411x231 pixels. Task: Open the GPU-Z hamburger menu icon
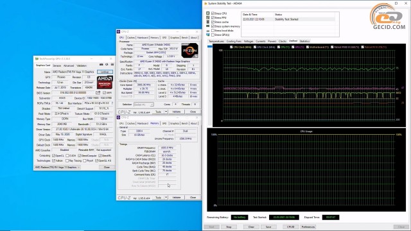coord(112,64)
